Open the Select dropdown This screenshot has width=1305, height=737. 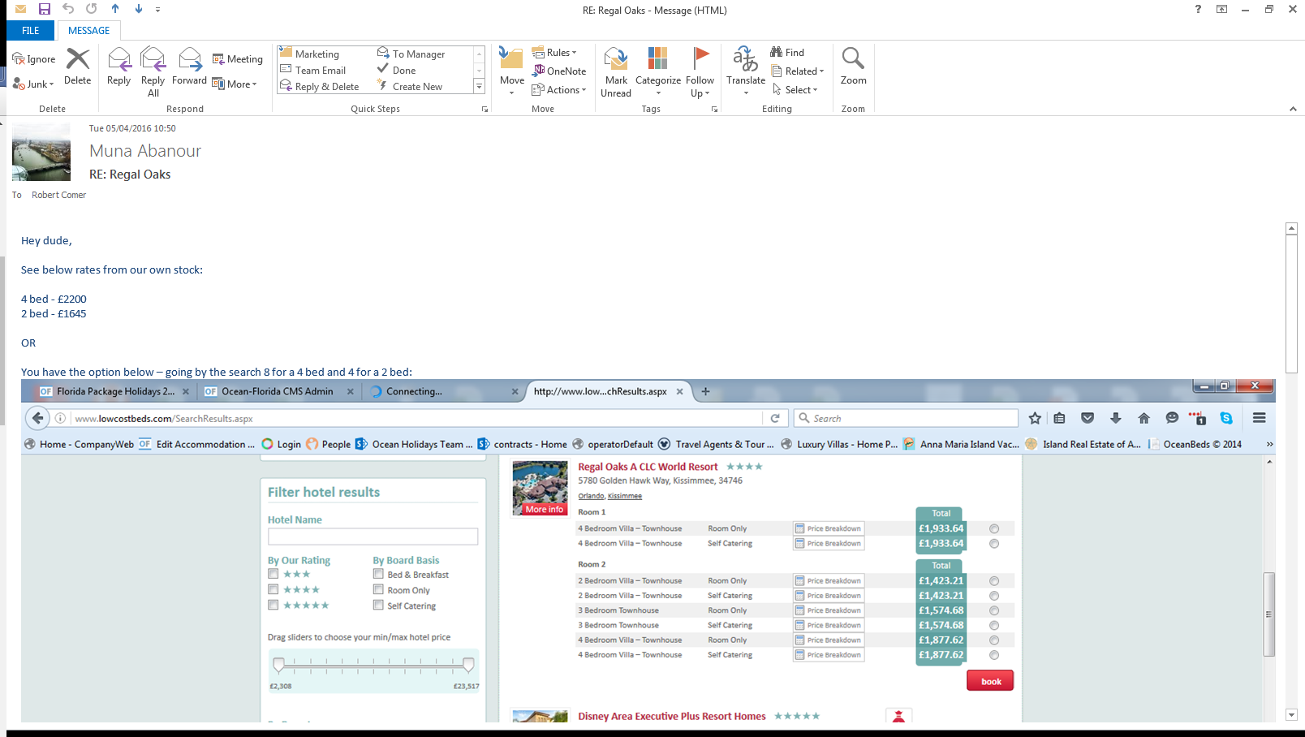pos(795,90)
